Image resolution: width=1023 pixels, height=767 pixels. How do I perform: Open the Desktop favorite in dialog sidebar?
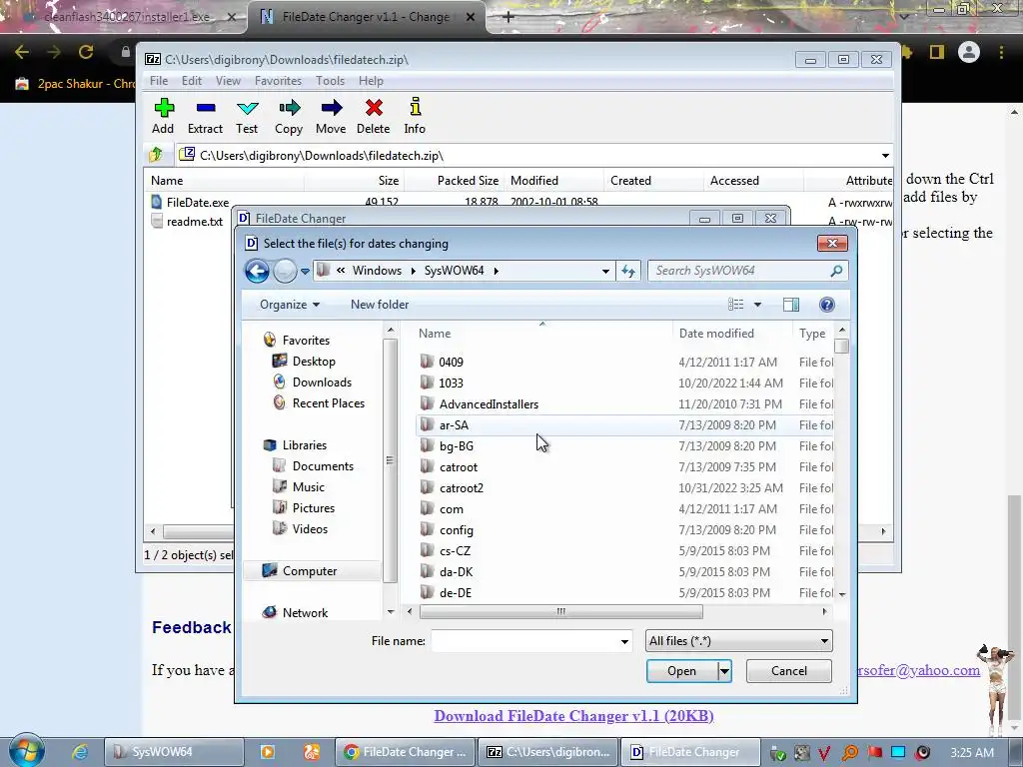pyautogui.click(x=314, y=362)
